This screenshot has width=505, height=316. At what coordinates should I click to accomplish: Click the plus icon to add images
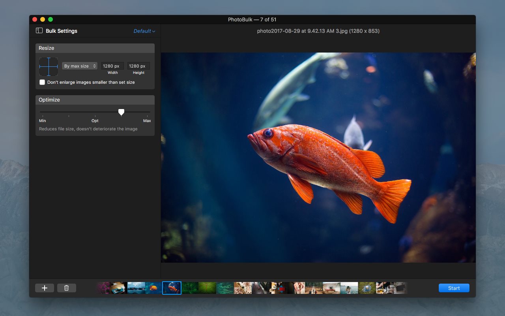click(45, 288)
